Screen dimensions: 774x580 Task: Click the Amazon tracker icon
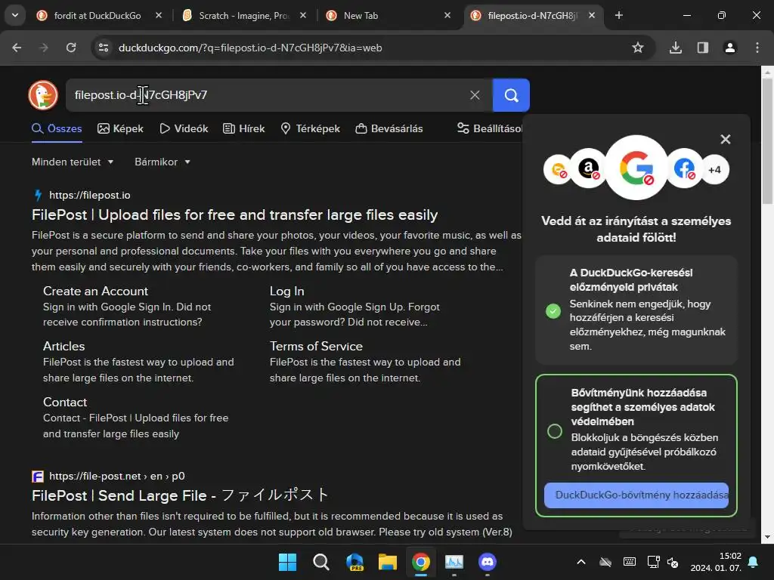[x=588, y=168]
